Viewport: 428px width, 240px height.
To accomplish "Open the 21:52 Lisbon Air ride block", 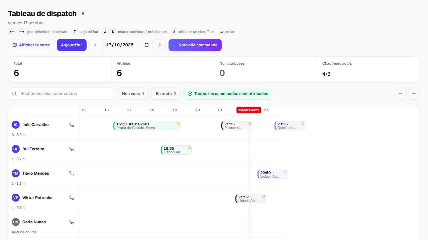I will 251,199.
